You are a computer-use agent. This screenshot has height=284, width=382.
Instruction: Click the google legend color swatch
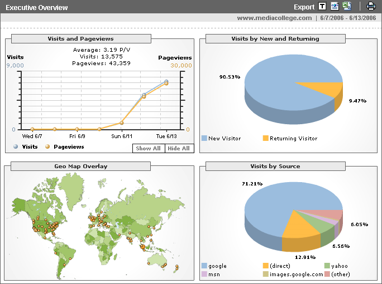click(204, 266)
